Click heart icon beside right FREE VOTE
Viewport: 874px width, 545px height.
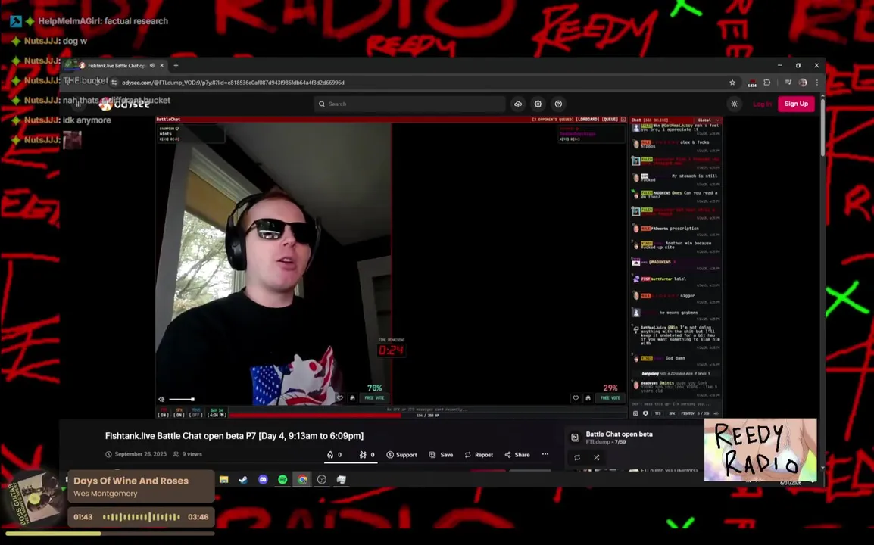coord(576,398)
